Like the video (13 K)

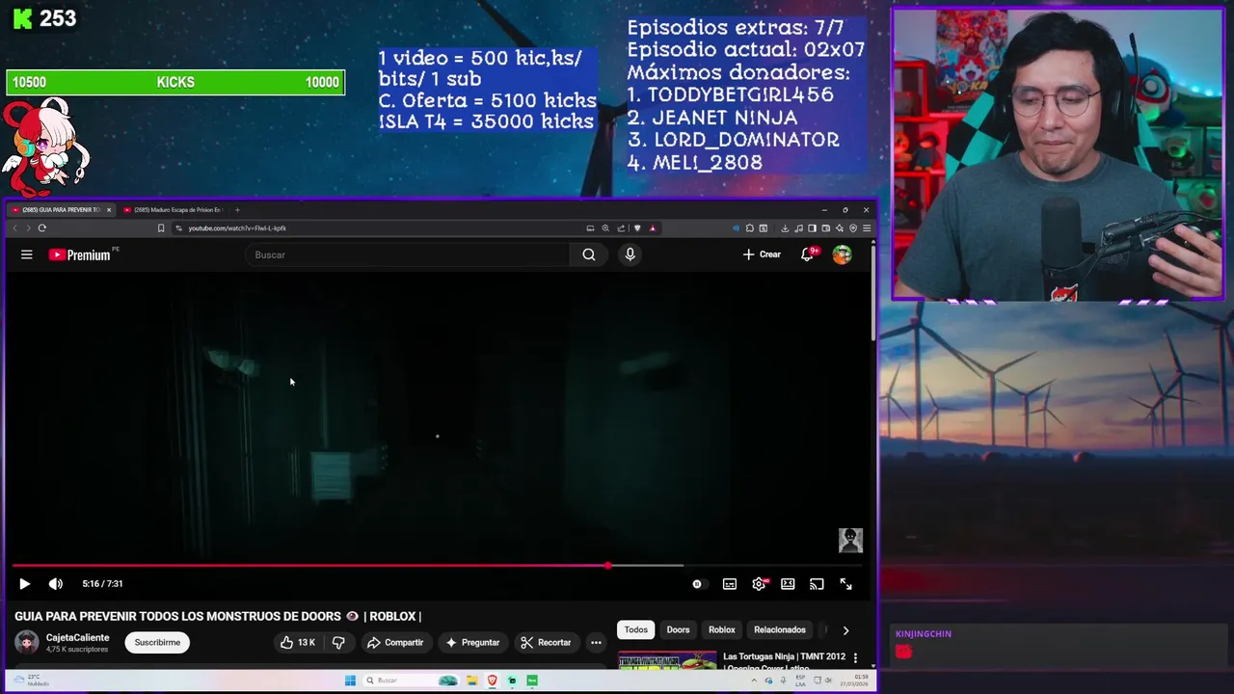(x=298, y=642)
